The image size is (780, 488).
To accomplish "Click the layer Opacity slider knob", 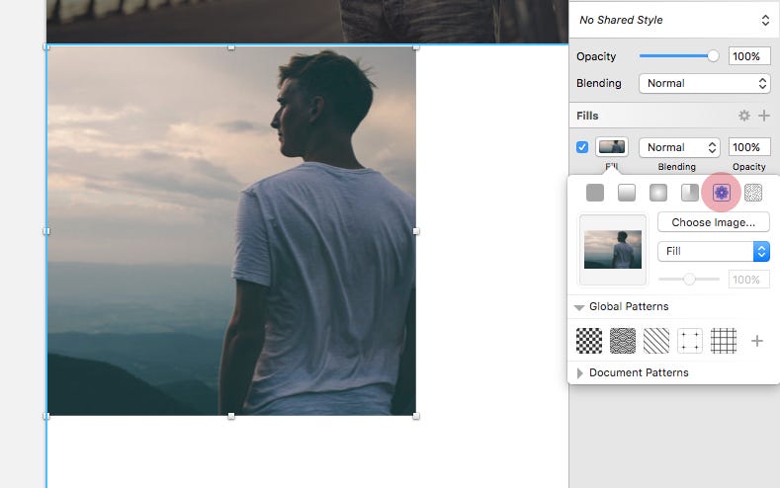I will point(713,56).
